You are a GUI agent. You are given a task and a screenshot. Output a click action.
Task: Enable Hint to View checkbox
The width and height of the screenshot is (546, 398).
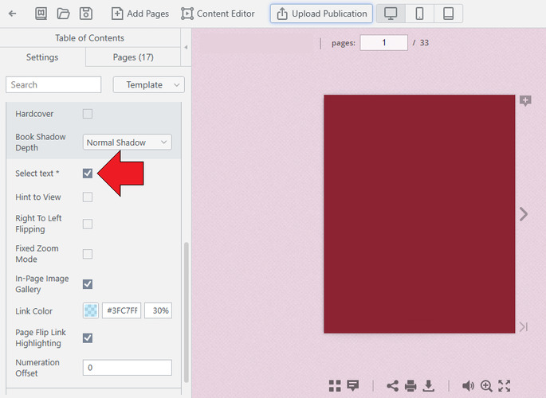(x=88, y=197)
